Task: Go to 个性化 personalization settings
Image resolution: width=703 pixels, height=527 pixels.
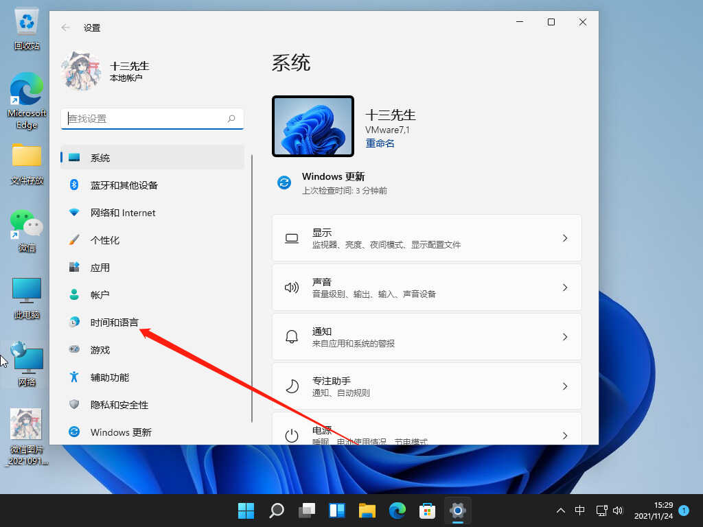Action: (x=152, y=240)
